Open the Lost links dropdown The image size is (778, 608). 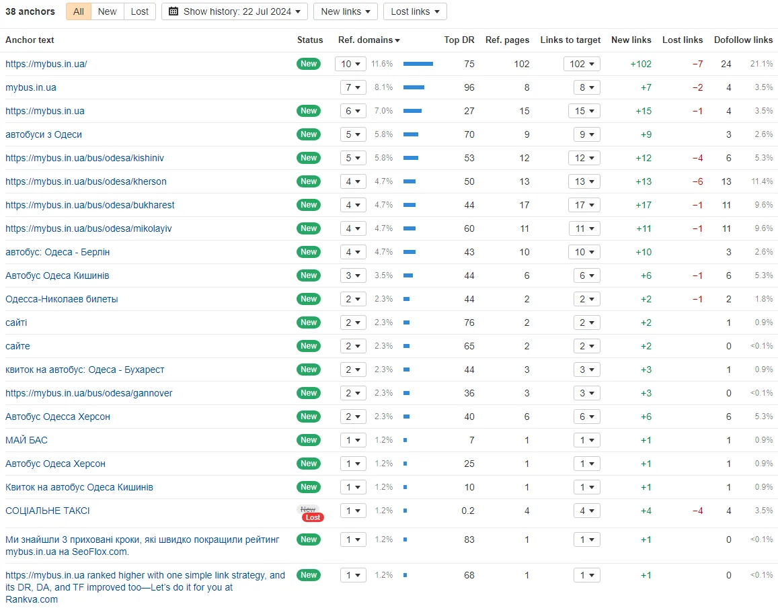coord(415,11)
